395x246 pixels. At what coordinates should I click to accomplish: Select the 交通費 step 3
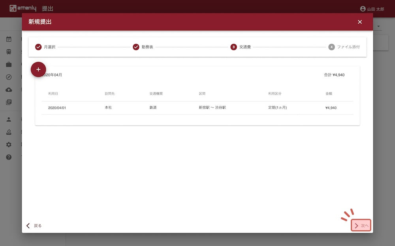241,47
